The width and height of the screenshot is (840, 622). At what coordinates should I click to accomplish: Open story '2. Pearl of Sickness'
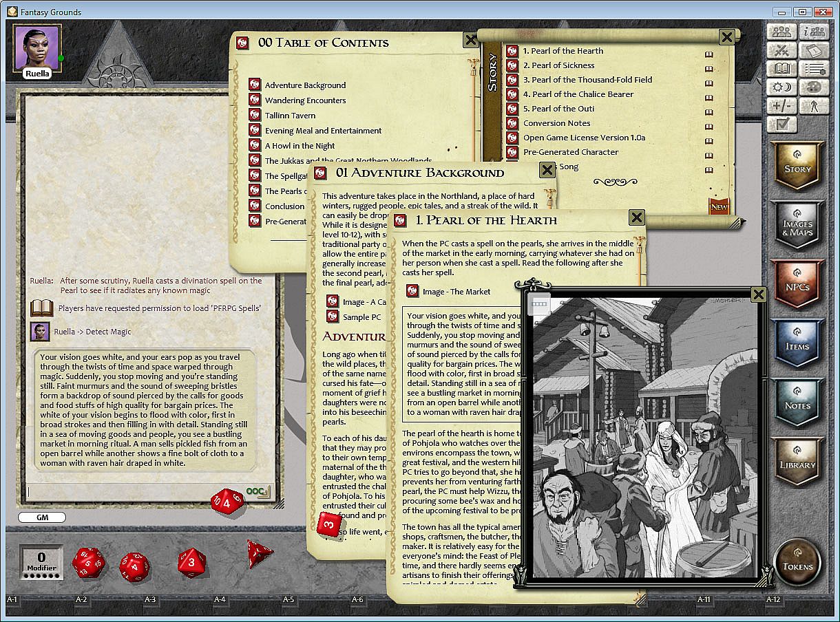pyautogui.click(x=558, y=65)
